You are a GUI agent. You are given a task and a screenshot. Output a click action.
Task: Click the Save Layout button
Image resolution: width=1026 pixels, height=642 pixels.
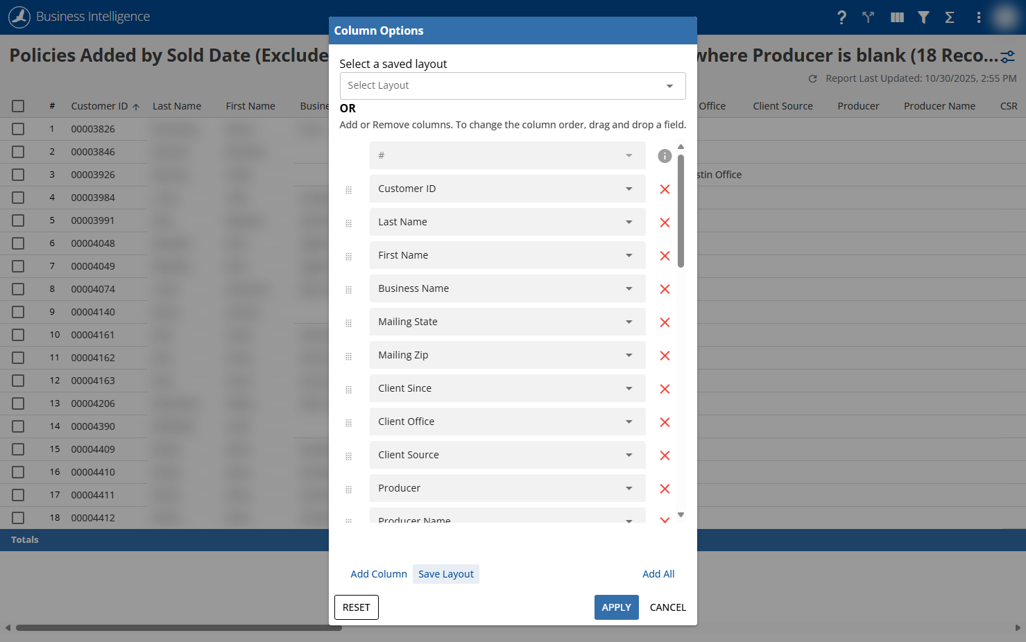coord(446,574)
